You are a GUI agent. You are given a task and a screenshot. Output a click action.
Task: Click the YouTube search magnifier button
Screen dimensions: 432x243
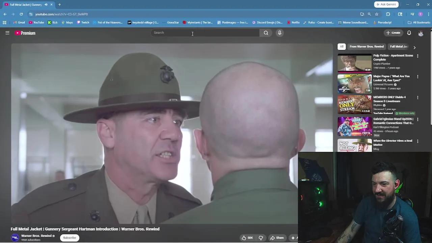click(266, 33)
